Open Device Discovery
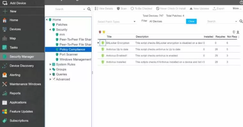This screenshot has height=127, width=243. click(x=21, y=66)
